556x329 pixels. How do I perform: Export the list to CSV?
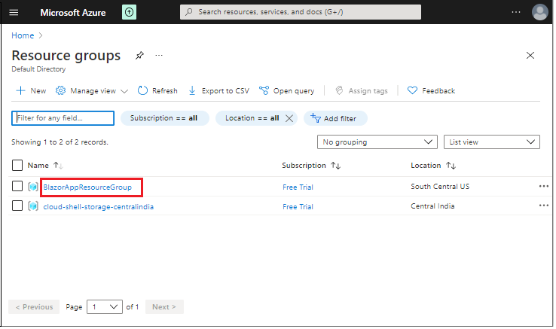point(218,91)
